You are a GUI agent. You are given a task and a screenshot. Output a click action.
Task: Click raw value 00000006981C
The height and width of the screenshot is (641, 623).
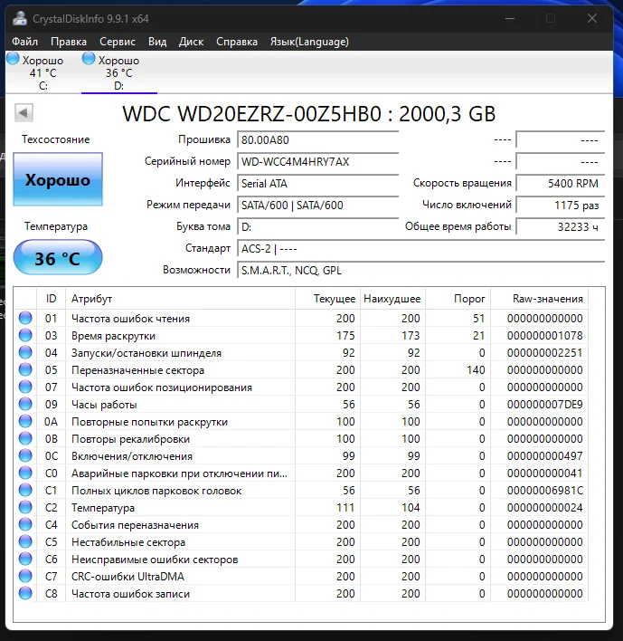click(x=544, y=490)
